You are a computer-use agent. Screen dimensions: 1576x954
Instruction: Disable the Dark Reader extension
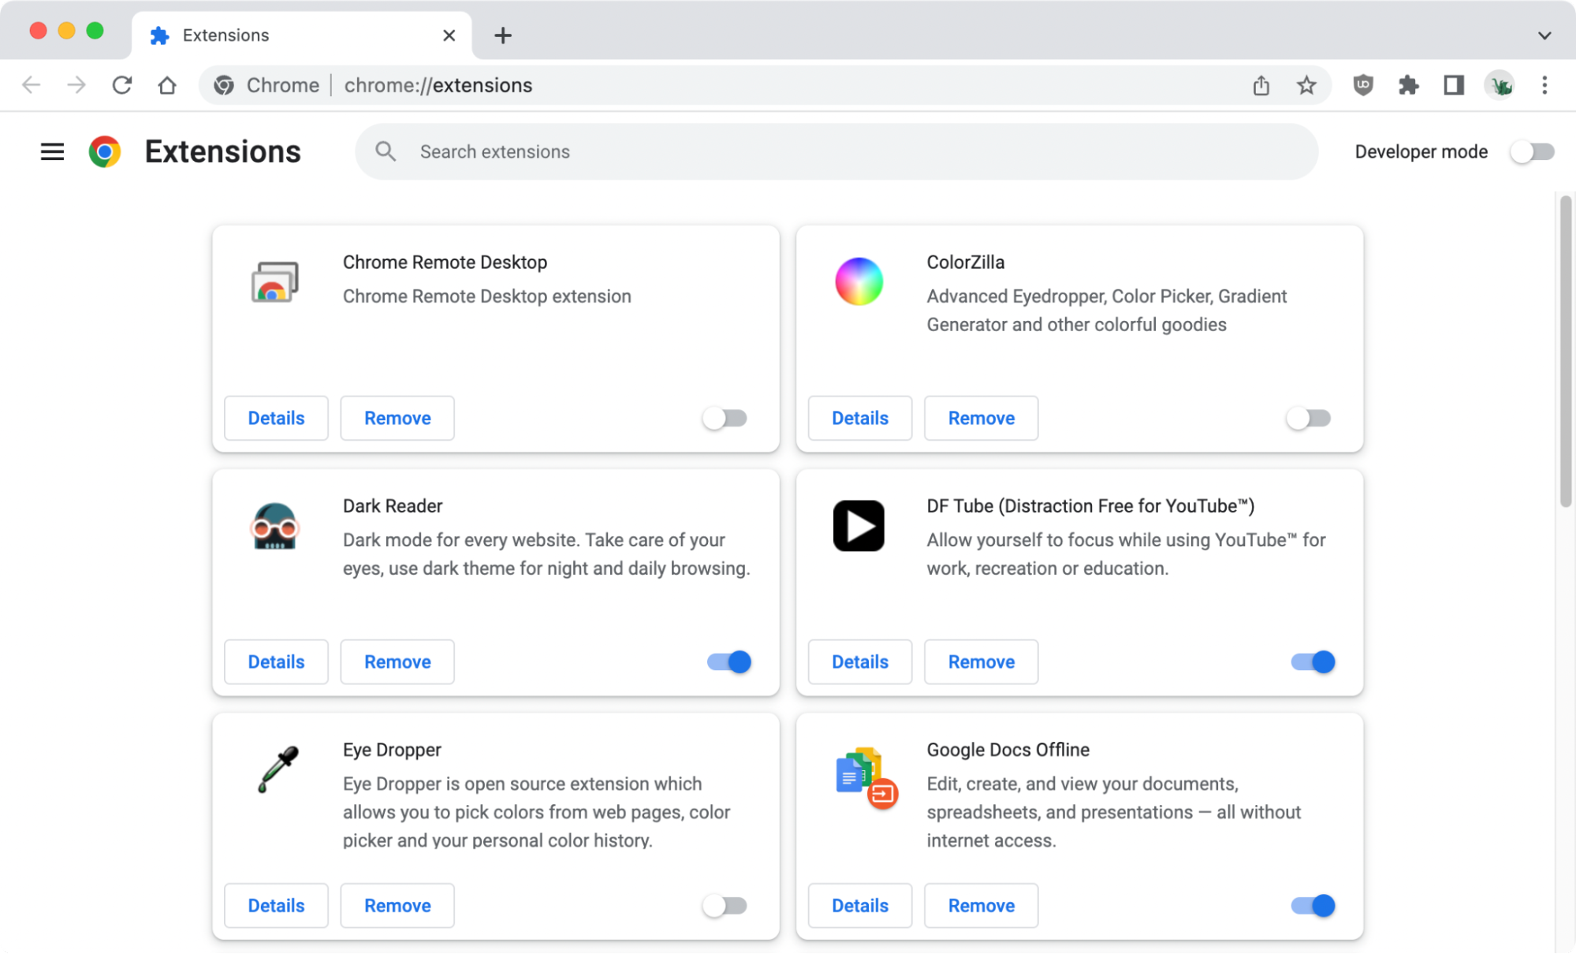tap(729, 661)
